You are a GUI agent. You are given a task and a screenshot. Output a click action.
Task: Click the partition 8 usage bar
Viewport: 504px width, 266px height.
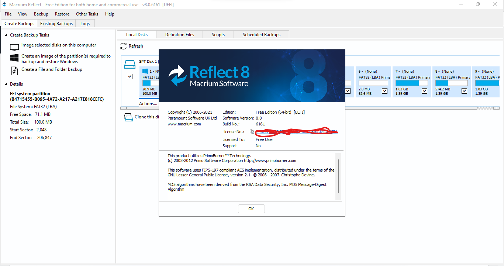452,83
